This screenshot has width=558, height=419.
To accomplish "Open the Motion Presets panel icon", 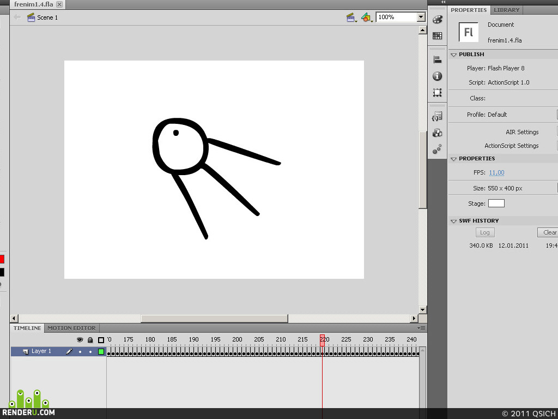I will click(x=438, y=149).
